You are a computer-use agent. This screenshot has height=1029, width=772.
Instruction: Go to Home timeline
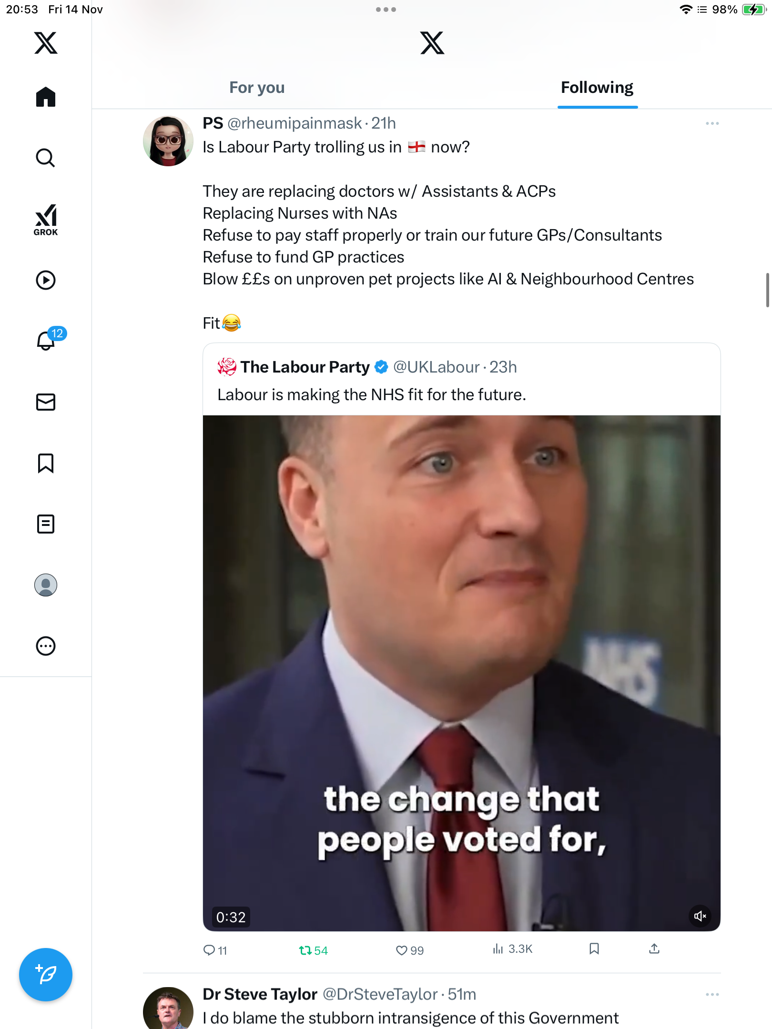point(46,97)
